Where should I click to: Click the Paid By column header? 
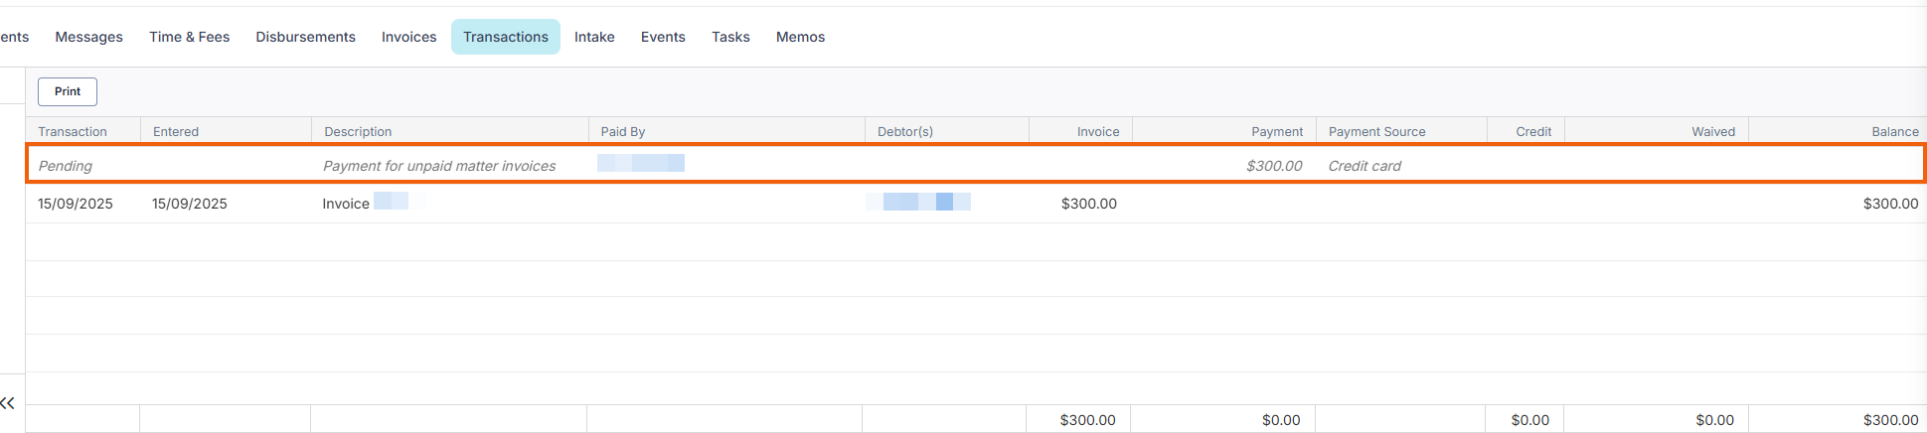click(623, 131)
